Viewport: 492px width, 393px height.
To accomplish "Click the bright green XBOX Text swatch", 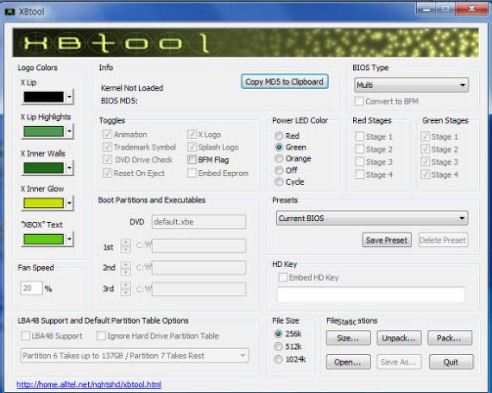I will click(44, 239).
